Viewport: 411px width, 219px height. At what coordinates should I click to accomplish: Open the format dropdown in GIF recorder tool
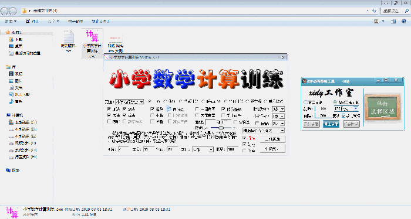point(346,108)
